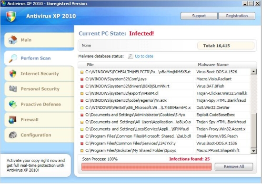Screen dimensions: 262x184
Task: Click the Infected! status text
Action: pyautogui.click(x=141, y=34)
